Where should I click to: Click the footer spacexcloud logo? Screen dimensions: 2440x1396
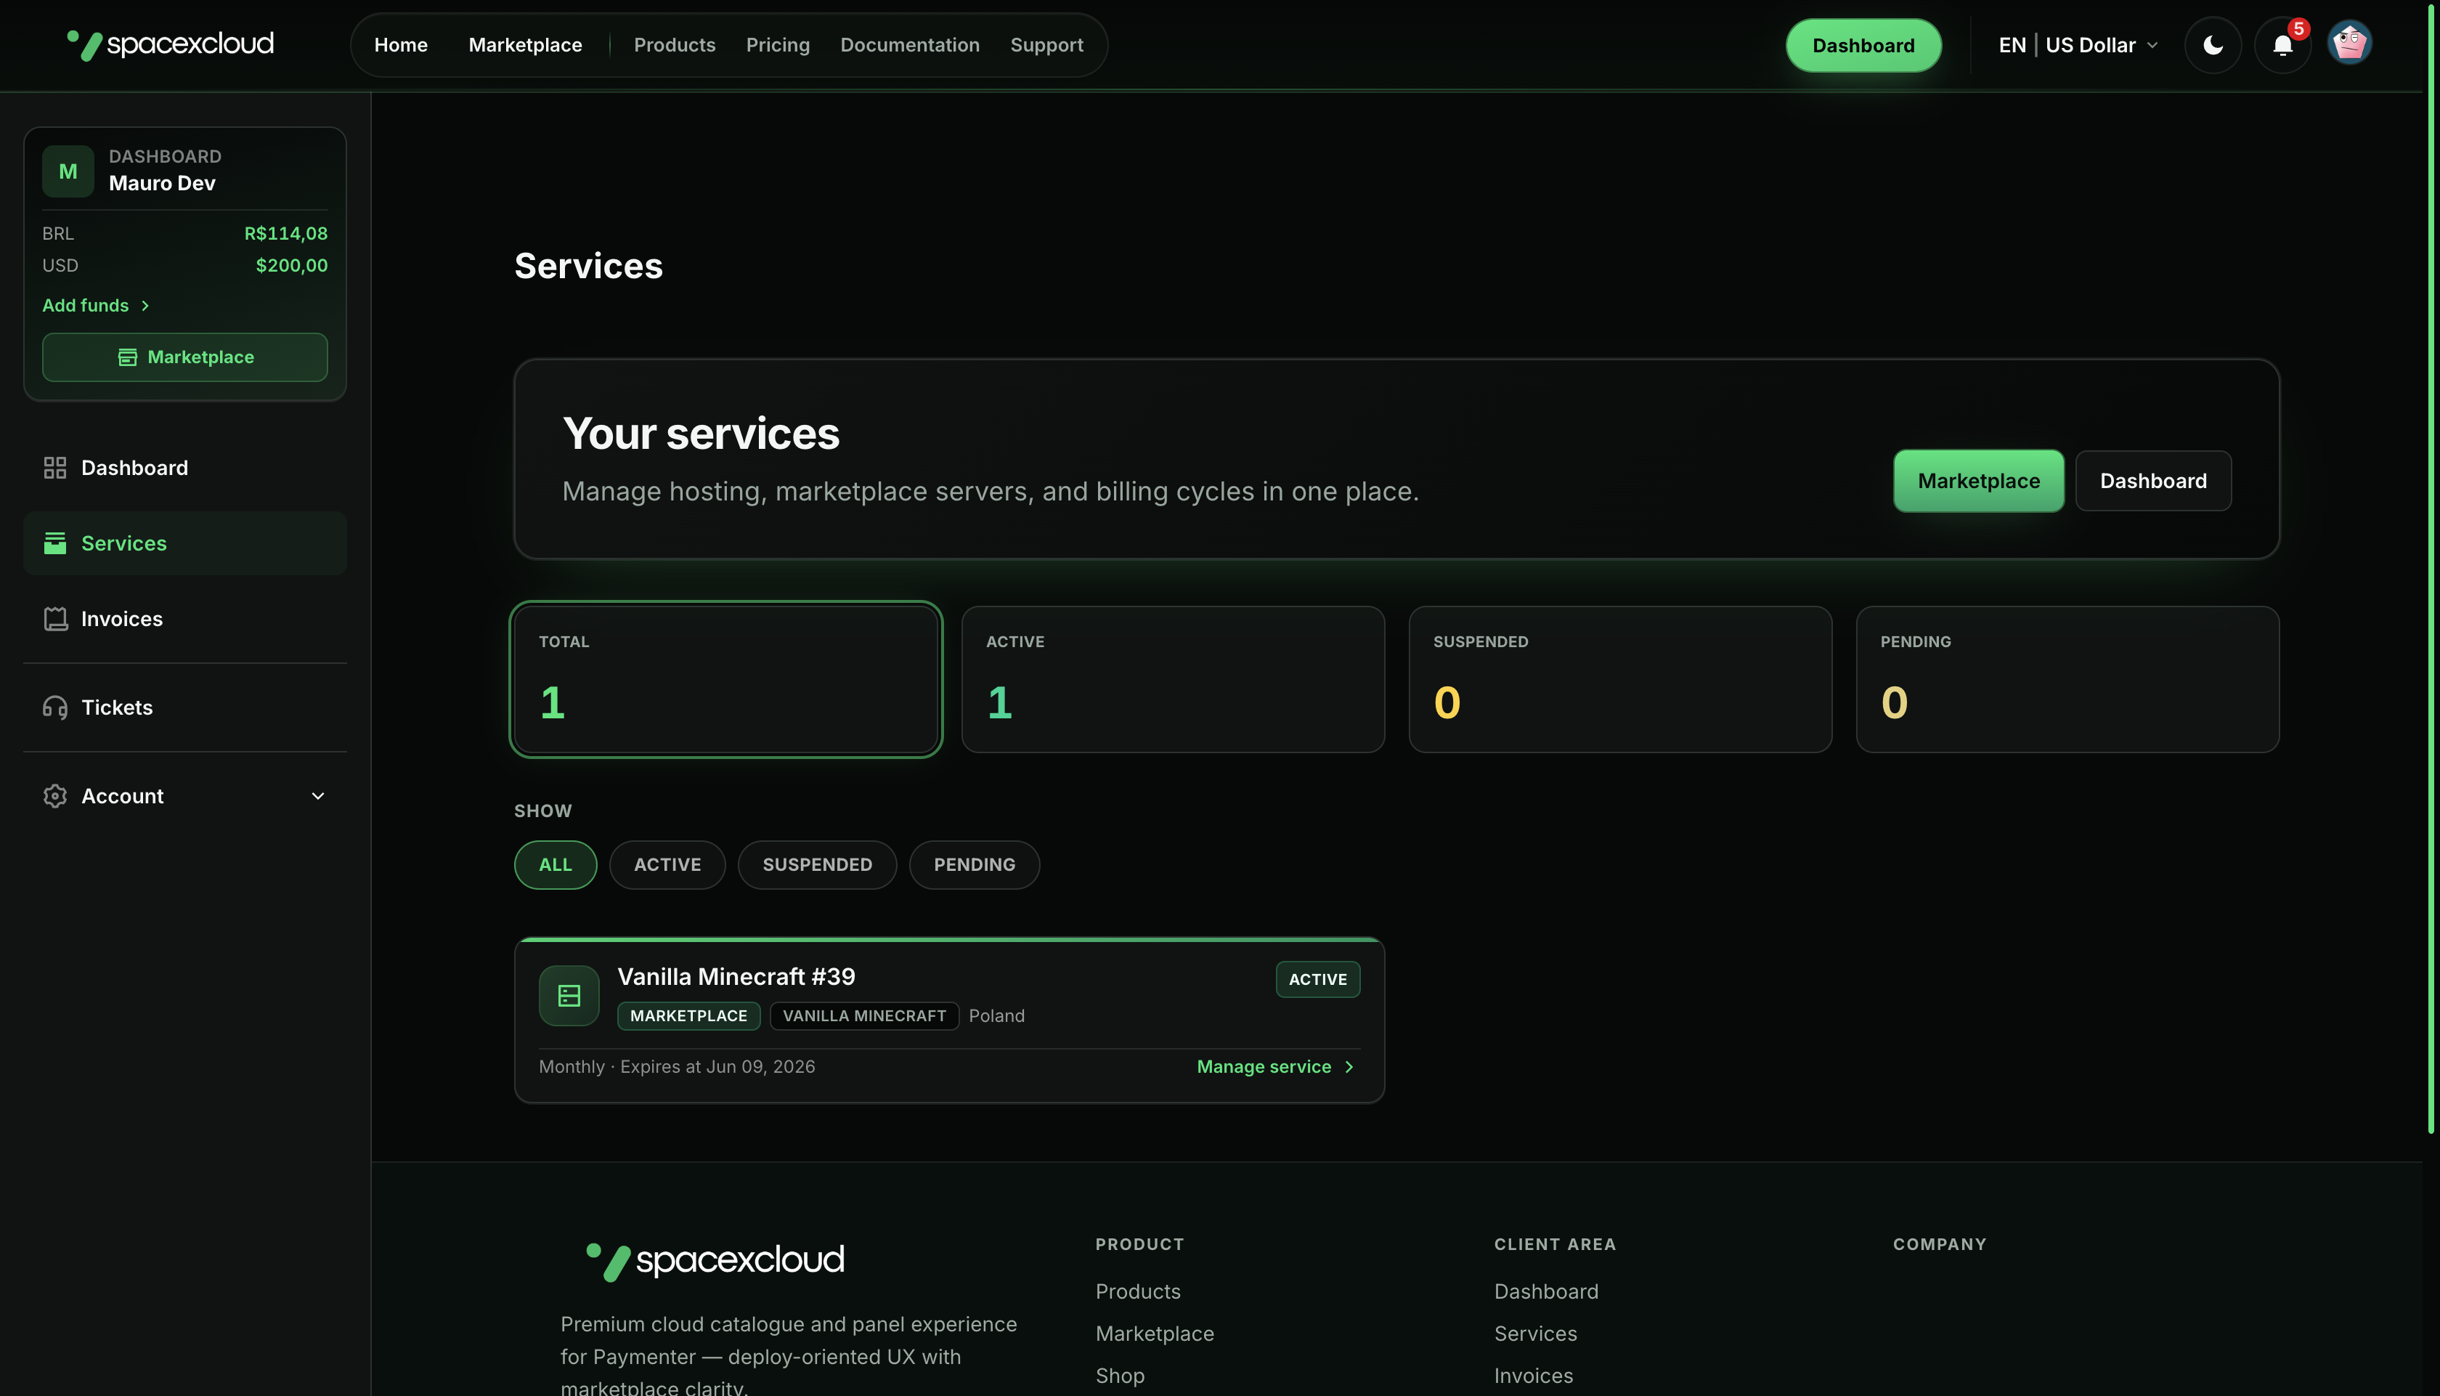click(715, 1260)
